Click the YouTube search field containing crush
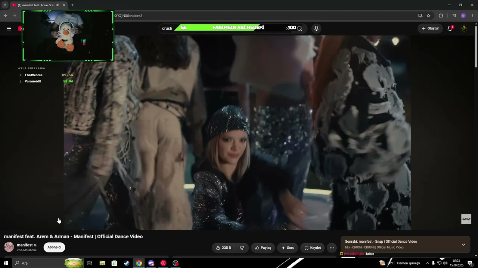This screenshot has height=268, width=478. click(224, 28)
